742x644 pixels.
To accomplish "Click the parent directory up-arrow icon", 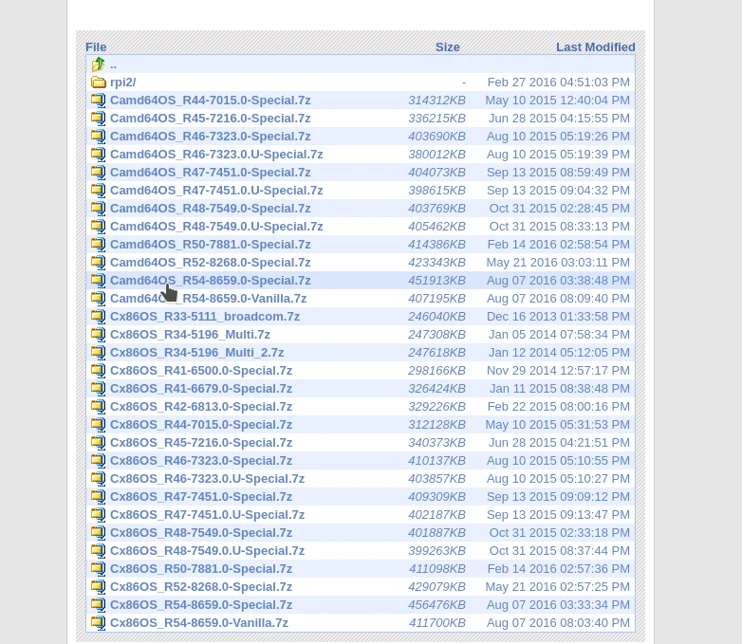I will pos(99,64).
